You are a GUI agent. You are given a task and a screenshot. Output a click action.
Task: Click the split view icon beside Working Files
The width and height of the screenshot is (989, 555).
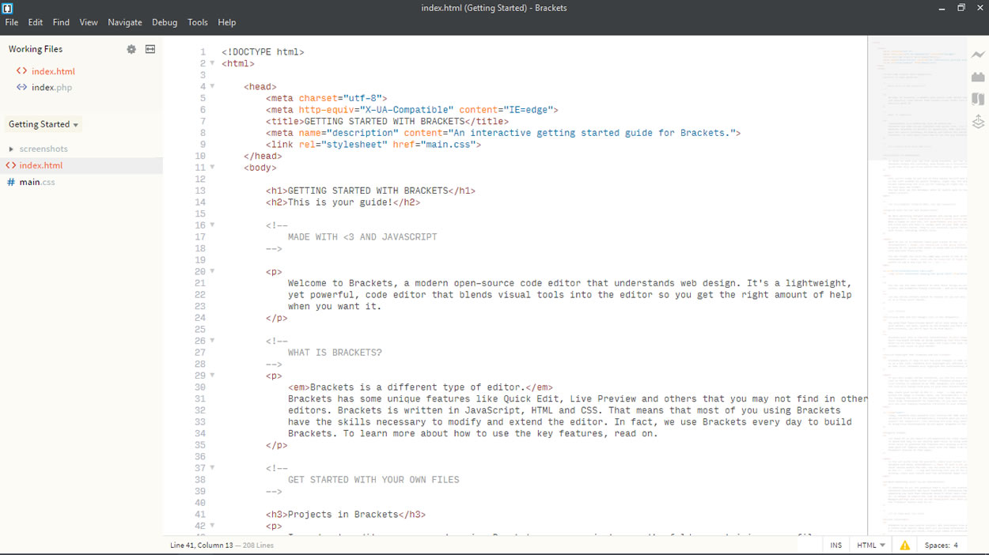(x=150, y=49)
